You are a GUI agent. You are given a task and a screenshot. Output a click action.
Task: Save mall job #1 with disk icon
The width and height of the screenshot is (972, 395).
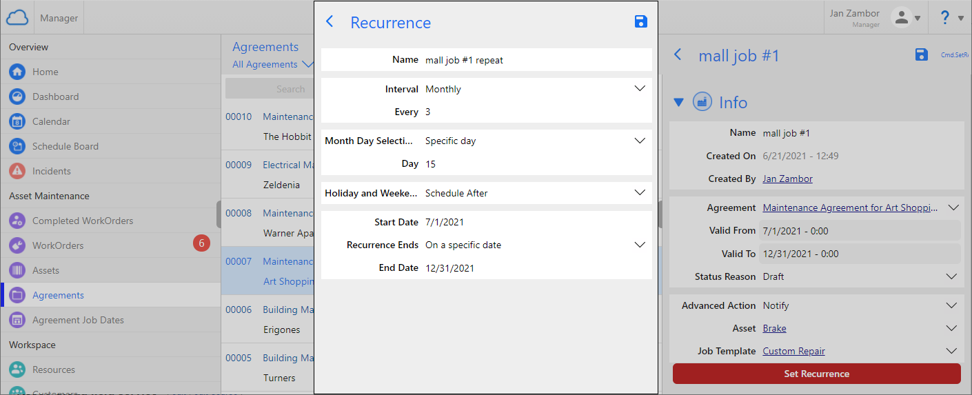click(921, 55)
